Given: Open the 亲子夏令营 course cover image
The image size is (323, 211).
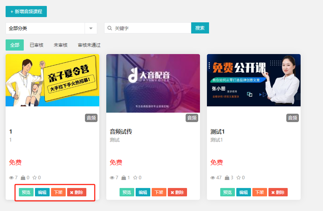Looking at the screenshot, I should 52,80.
